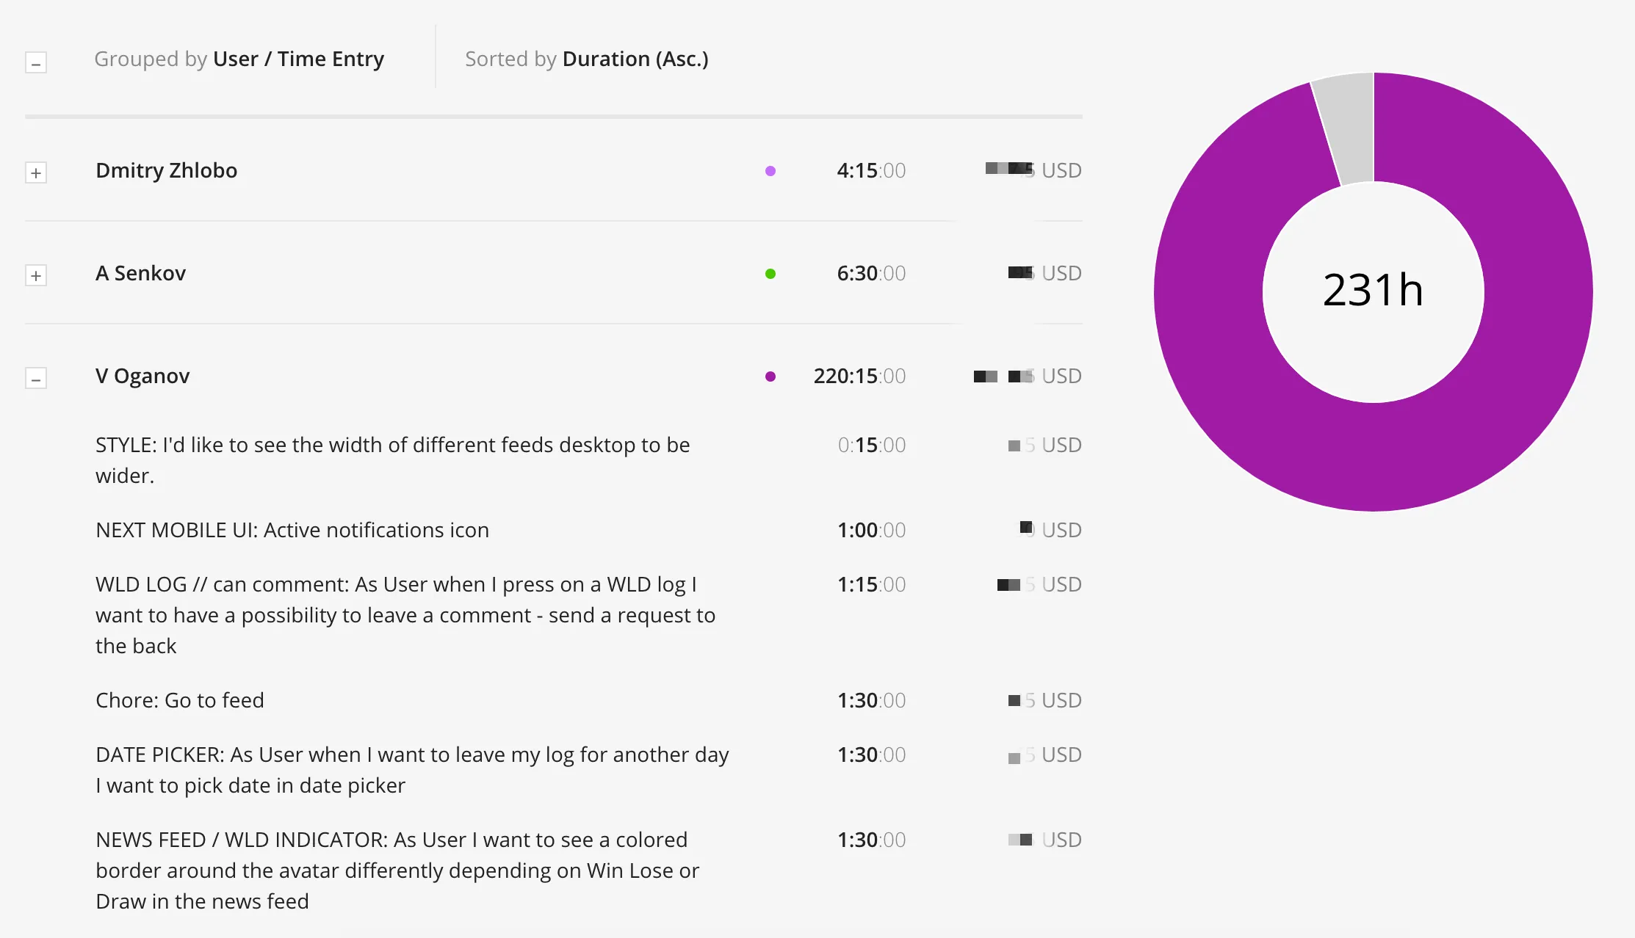The width and height of the screenshot is (1635, 938).
Task: Open the NEXT MOBILE UI notifications entry
Action: click(x=292, y=529)
